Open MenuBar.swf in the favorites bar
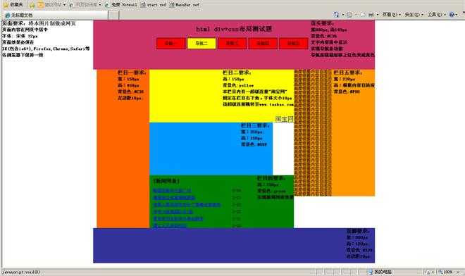Image resolution: width=465 pixels, height=276 pixels. [x=185, y=5]
